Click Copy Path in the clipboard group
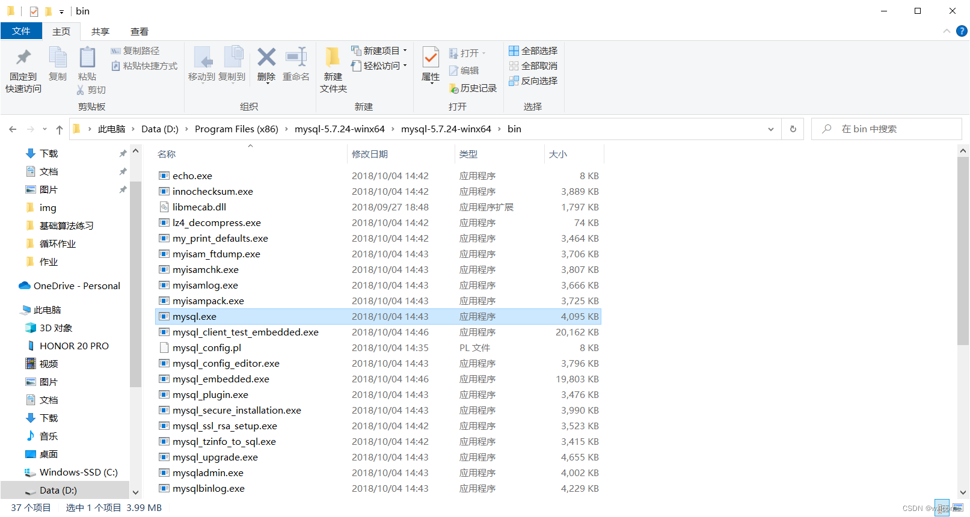 [x=135, y=51]
